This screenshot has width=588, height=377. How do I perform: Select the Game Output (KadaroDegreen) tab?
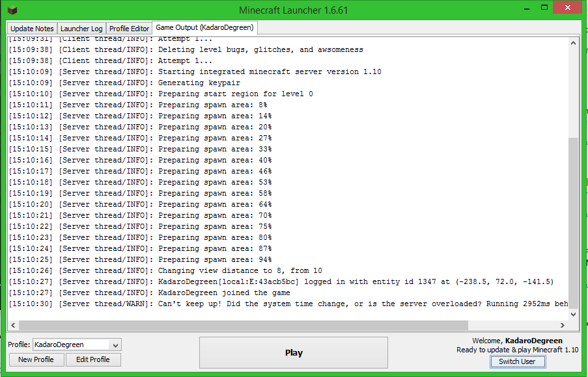pyautogui.click(x=204, y=27)
